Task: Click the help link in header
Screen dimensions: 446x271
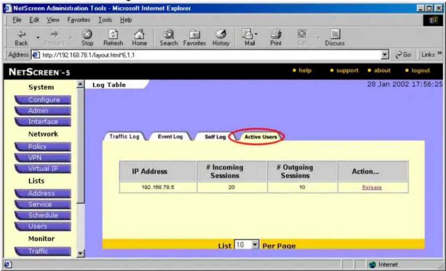Action: coord(305,70)
